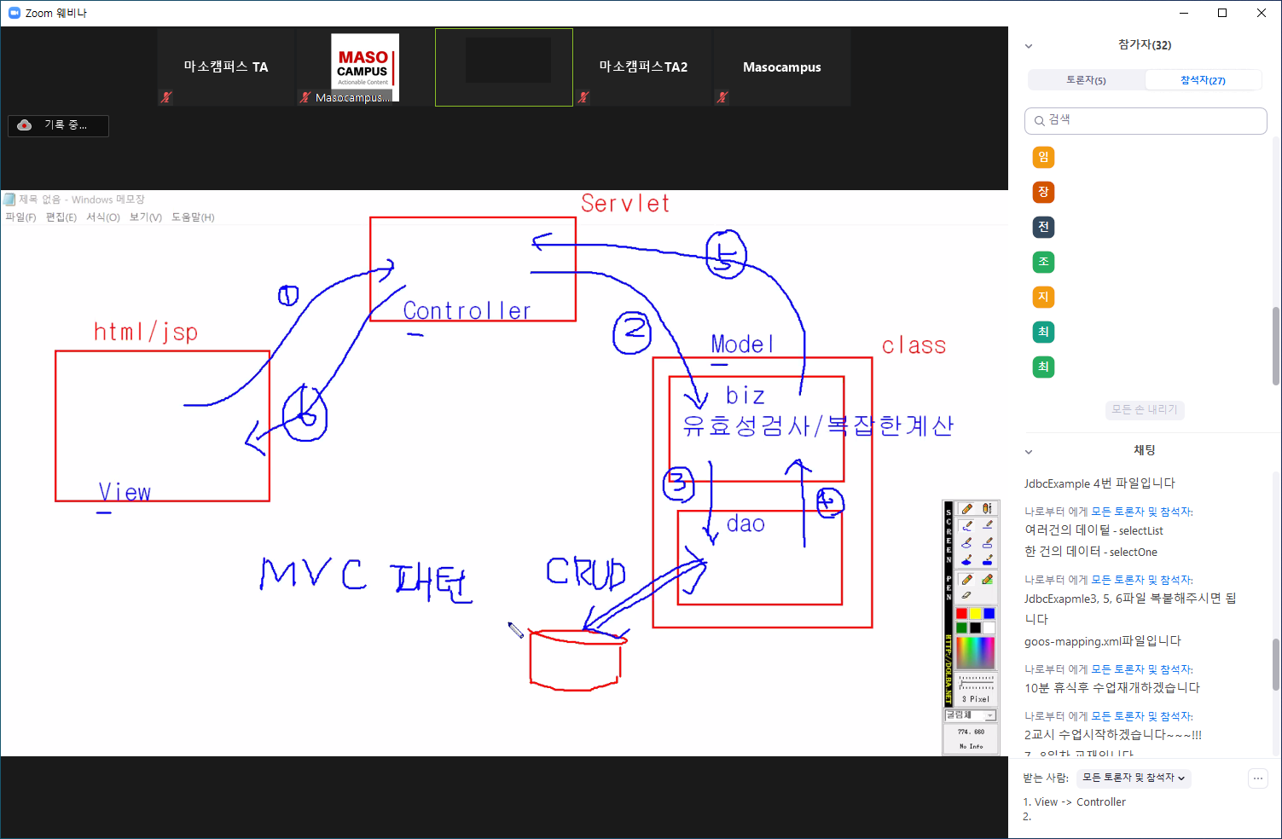1282x839 pixels.
Task: Pick the eraser in Screen Pen
Action: (966, 595)
